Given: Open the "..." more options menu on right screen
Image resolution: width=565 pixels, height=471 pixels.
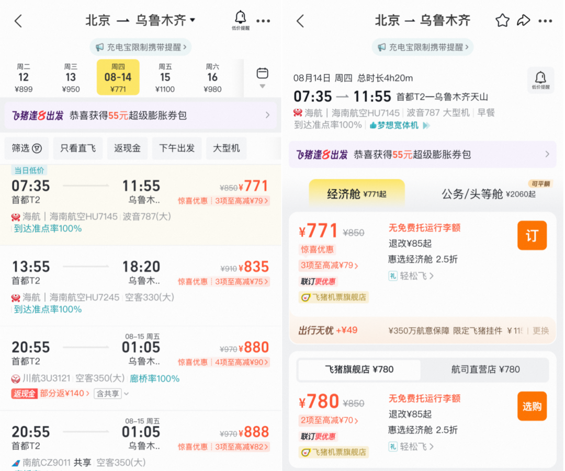Looking at the screenshot, I should click(x=546, y=20).
